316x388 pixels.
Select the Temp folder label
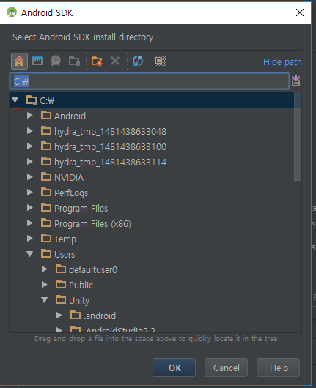65,239
